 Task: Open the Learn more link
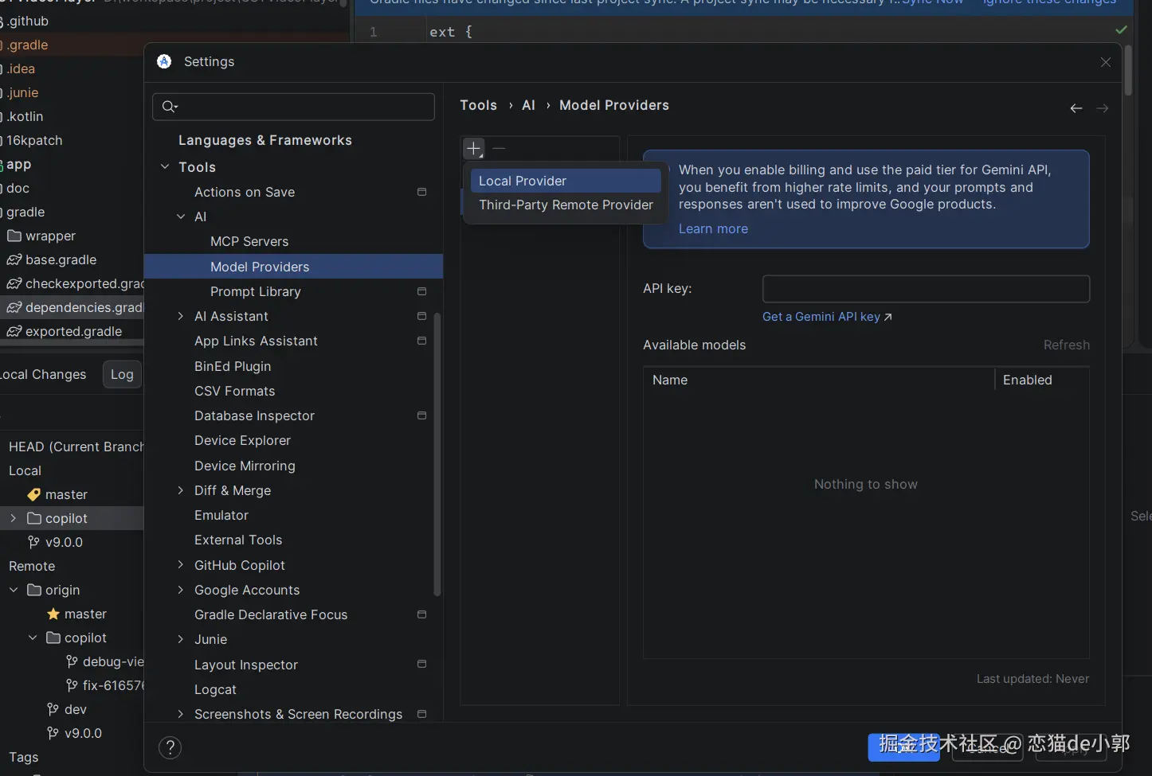[713, 228]
